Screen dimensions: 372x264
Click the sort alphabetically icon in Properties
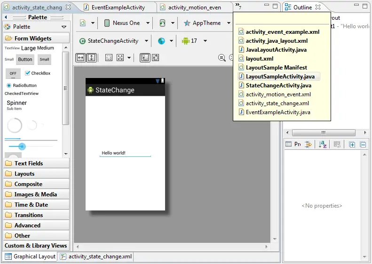[x=322, y=145]
